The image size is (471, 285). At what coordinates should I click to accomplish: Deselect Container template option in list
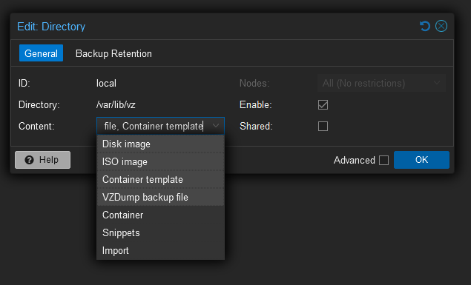tap(160, 179)
